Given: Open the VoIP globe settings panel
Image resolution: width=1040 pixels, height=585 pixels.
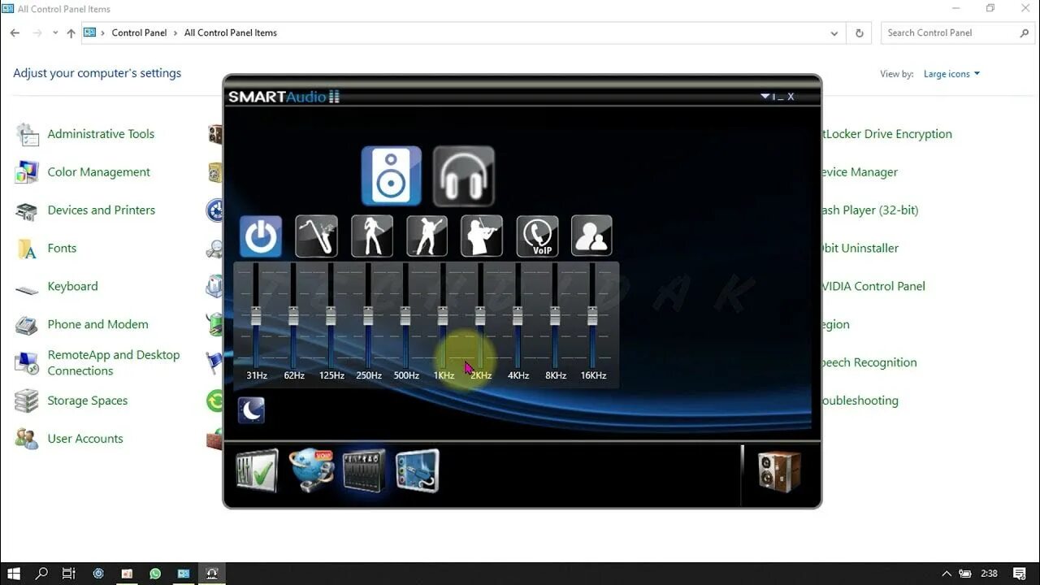Looking at the screenshot, I should pyautogui.click(x=311, y=470).
